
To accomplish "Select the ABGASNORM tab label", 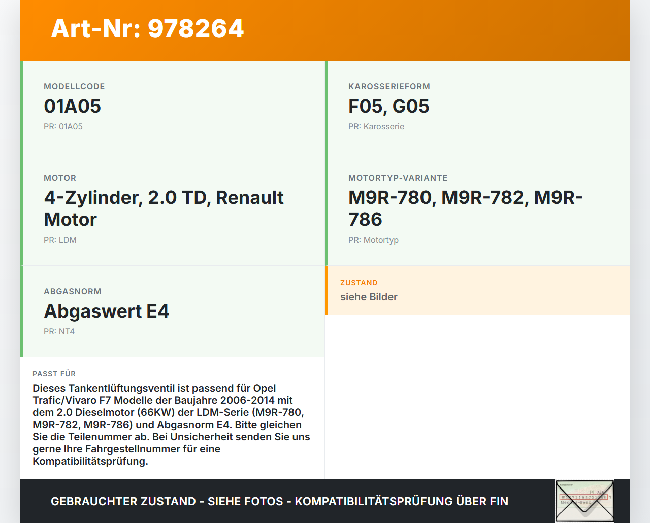I will tap(73, 291).
